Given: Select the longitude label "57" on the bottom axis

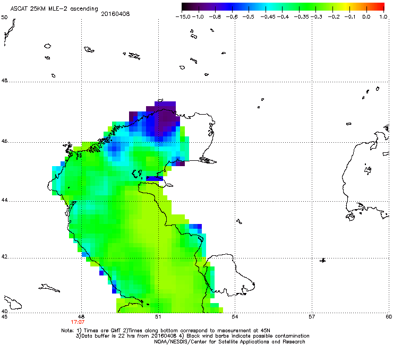Looking at the screenshot, I should (x=312, y=317).
